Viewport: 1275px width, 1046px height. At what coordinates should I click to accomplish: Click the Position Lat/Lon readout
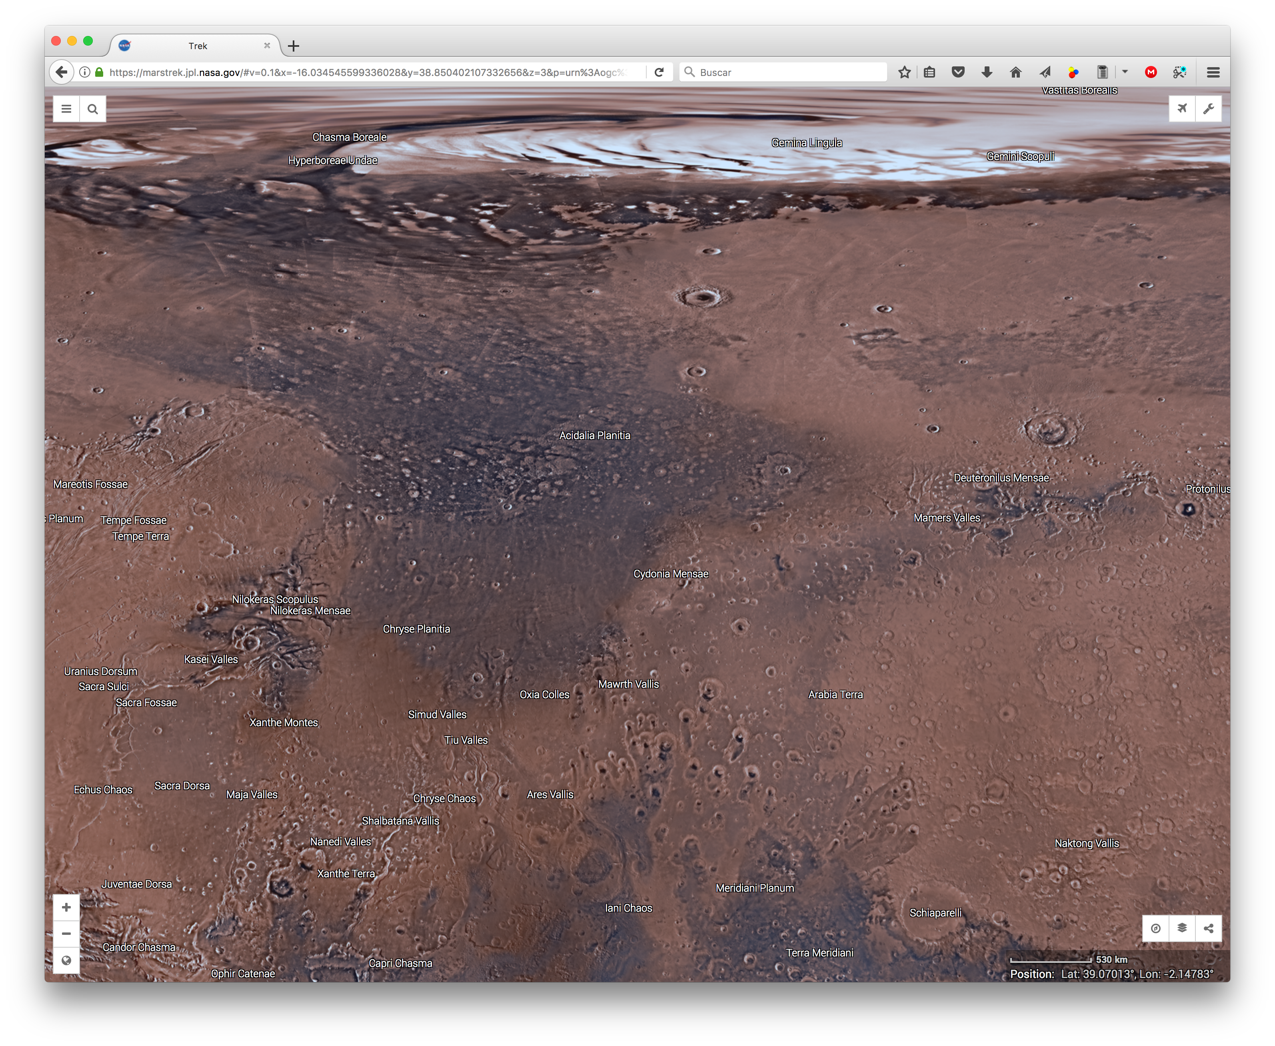pyautogui.click(x=1111, y=974)
